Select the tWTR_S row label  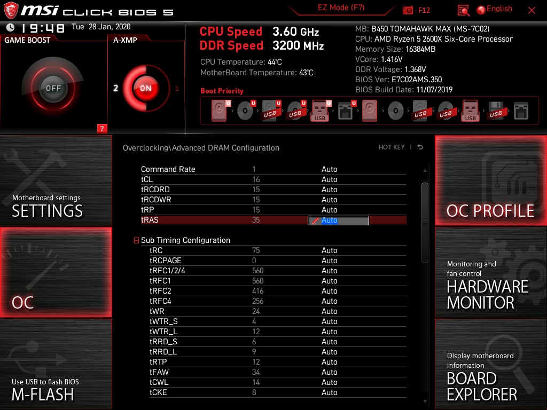163,321
